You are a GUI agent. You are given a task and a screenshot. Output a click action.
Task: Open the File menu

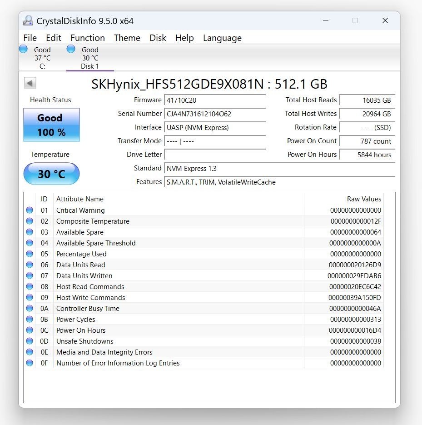point(30,38)
